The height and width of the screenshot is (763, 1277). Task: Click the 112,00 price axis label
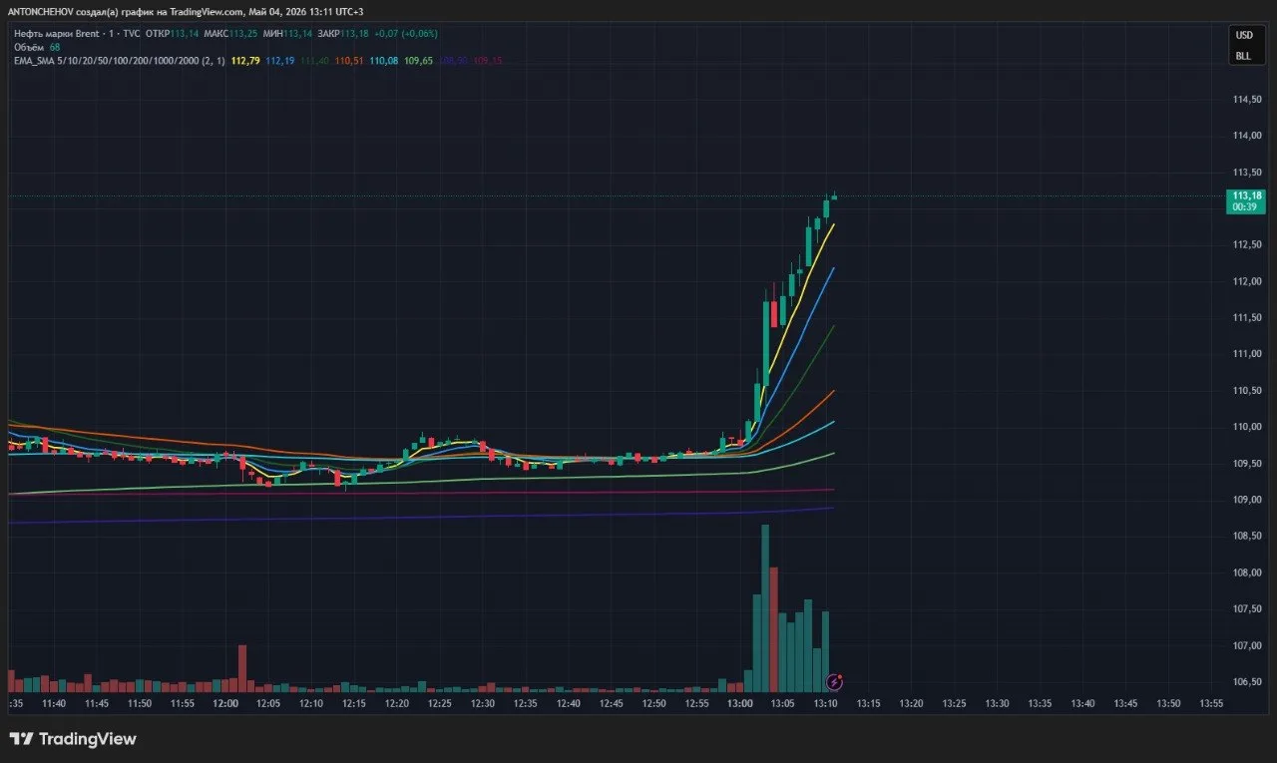tap(1248, 282)
